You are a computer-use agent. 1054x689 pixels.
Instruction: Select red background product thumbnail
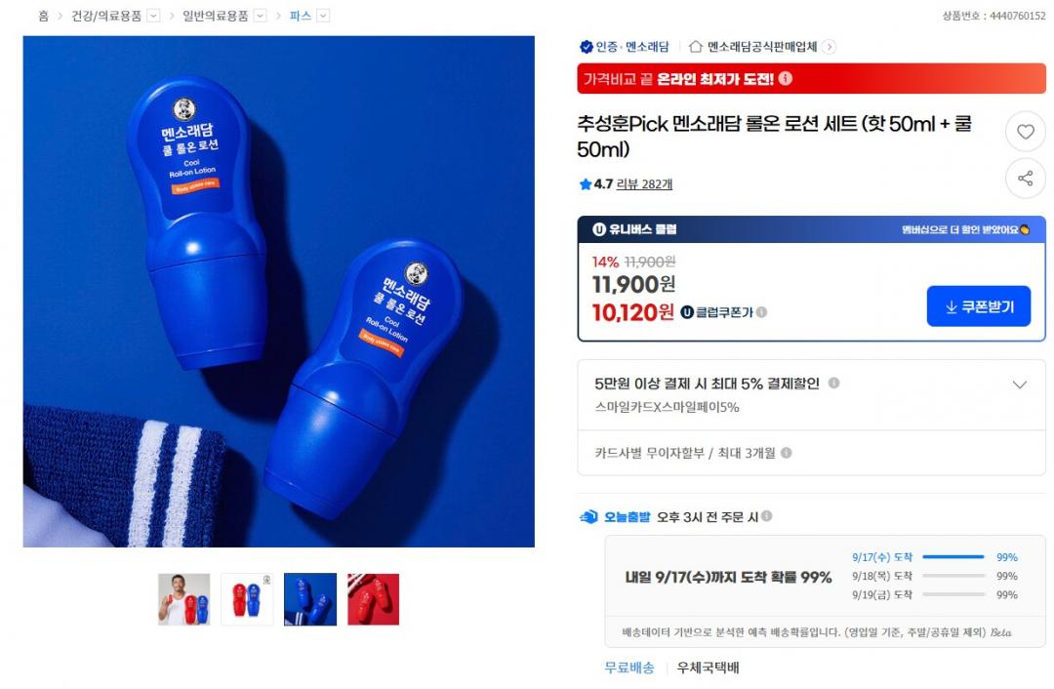373,599
